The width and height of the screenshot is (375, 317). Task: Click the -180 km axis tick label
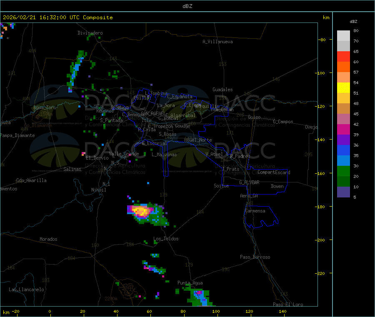pyautogui.click(x=320, y=207)
